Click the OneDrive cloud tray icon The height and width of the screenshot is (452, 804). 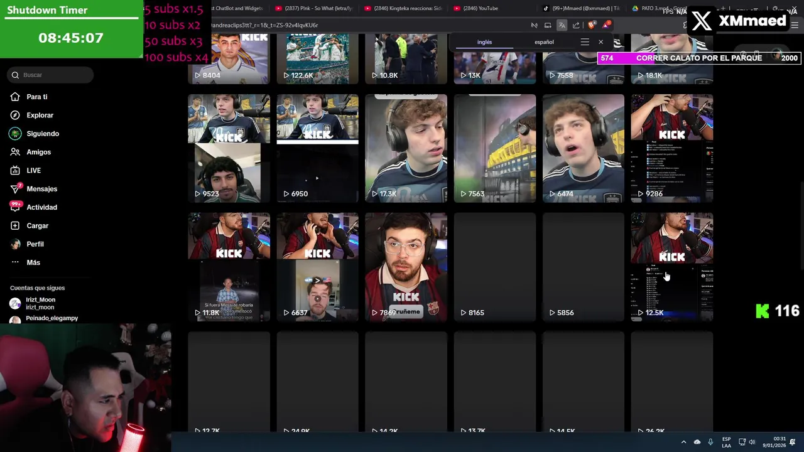coord(697,442)
